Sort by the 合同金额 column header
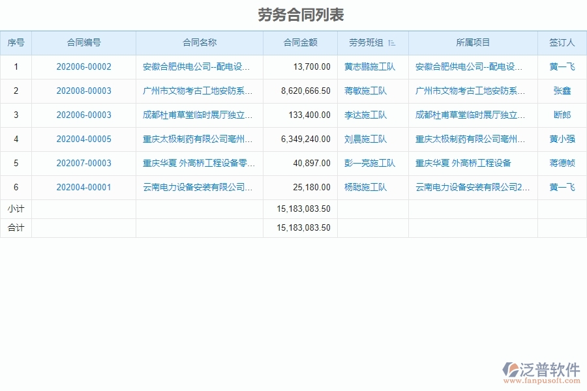This screenshot has width=587, height=391. point(299,42)
